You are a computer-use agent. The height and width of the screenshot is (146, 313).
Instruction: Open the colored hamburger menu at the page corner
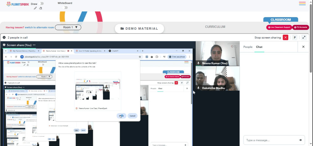302,3
